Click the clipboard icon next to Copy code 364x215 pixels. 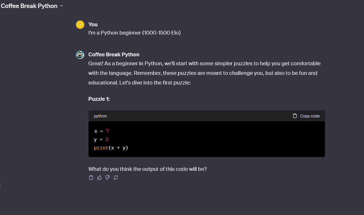coord(294,116)
